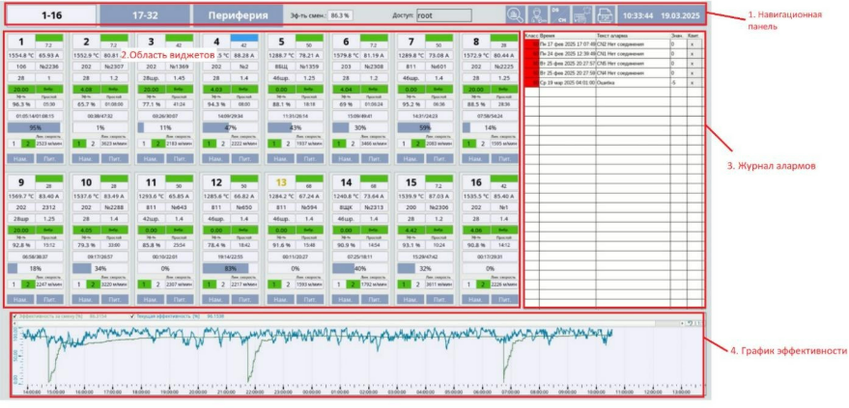Select option 1 in widget 16

468,285
